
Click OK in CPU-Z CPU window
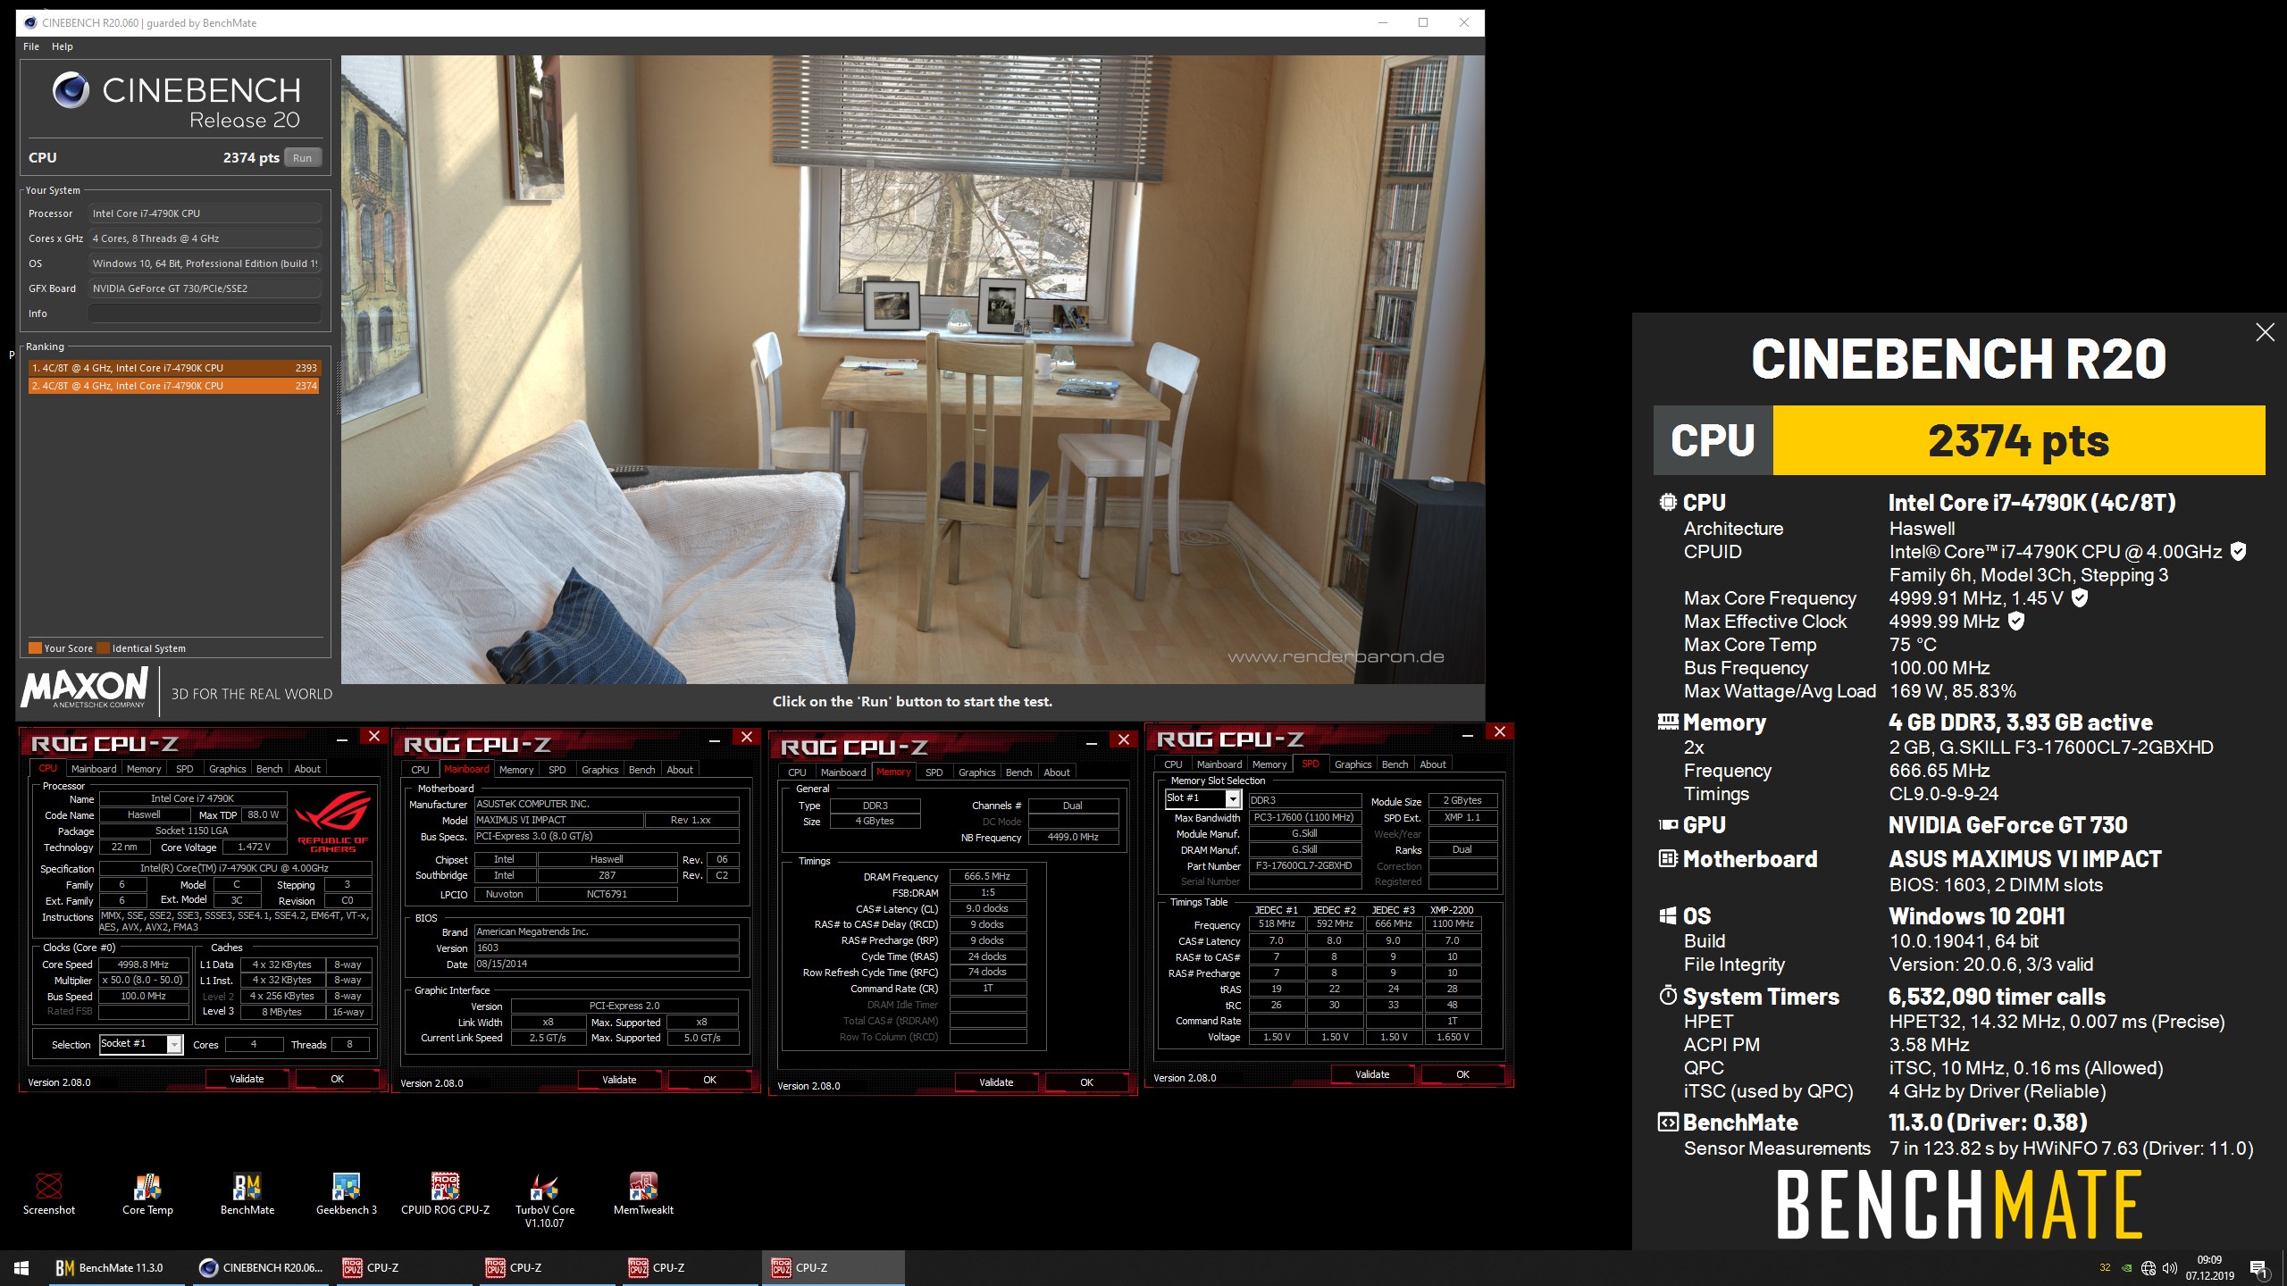337,1079
